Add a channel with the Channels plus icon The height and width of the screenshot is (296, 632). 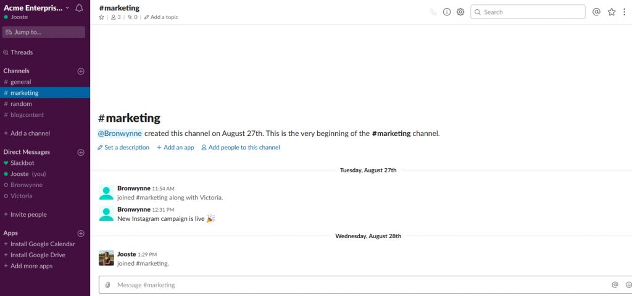[81, 71]
